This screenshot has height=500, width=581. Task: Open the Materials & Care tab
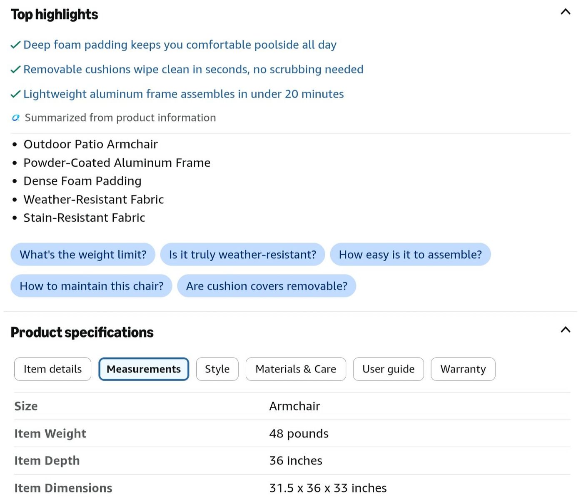(x=296, y=369)
